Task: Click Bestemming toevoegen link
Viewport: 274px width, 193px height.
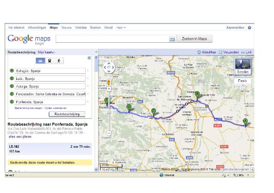Action: [x=29, y=108]
